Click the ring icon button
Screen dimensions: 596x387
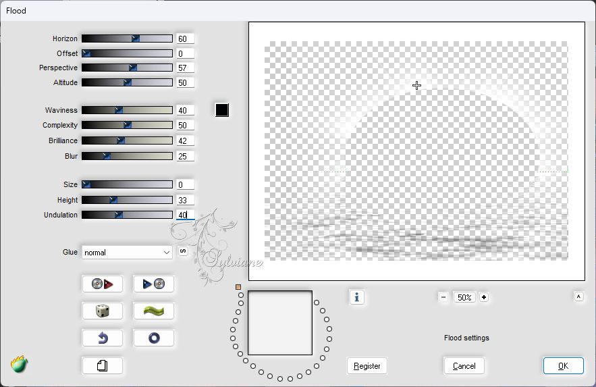[x=154, y=338]
